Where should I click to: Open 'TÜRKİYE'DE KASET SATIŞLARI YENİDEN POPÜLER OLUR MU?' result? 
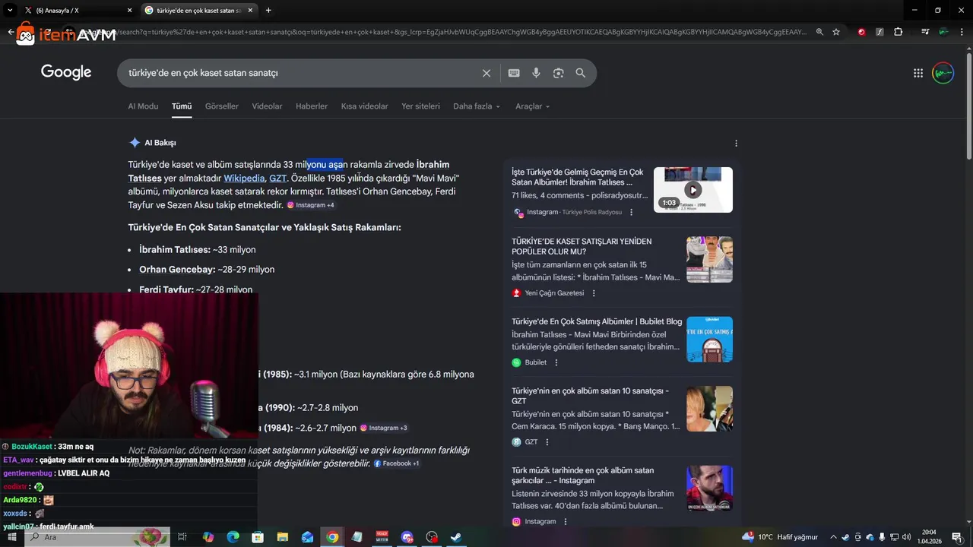tap(582, 246)
